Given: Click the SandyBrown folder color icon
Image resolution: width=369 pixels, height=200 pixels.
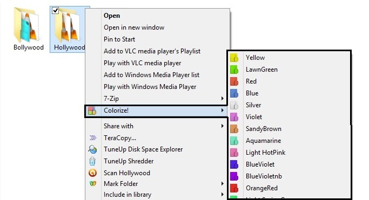Looking at the screenshot, I should (x=234, y=129).
